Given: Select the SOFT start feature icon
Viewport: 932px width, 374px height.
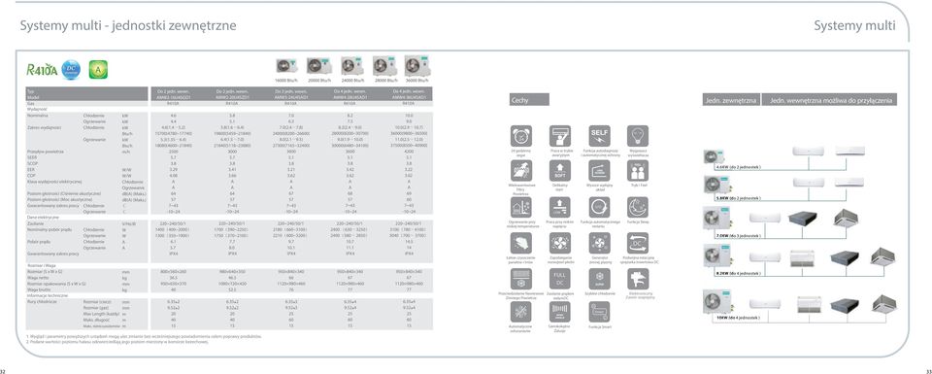Looking at the screenshot, I should click(560, 171).
